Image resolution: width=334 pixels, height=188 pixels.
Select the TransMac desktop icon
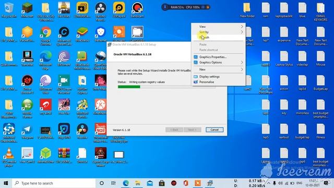[27, 58]
